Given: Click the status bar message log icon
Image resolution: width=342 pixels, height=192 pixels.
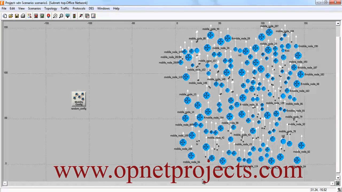Looking at the screenshot, I should [339, 190].
